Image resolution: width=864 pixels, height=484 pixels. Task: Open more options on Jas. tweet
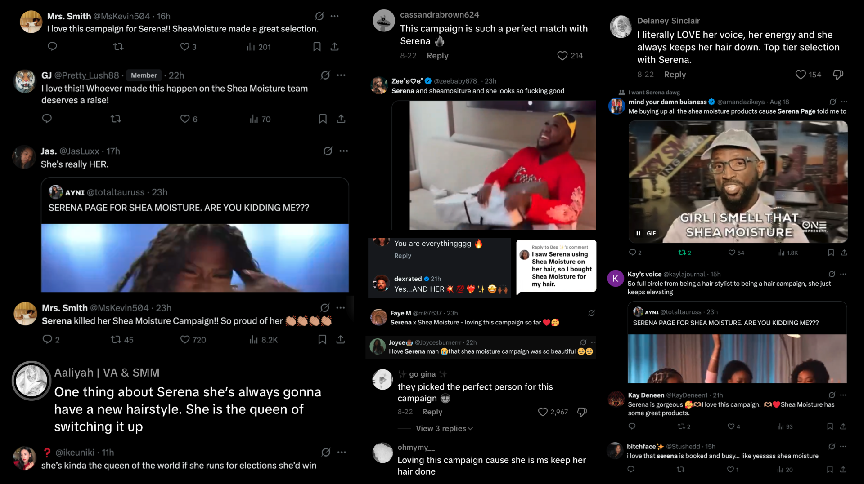click(x=344, y=151)
